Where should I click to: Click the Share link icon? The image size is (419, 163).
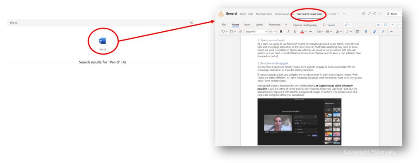(378, 25)
